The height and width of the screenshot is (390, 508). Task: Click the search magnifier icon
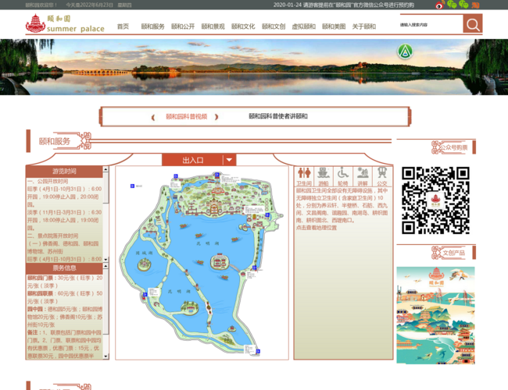pyautogui.click(x=472, y=25)
